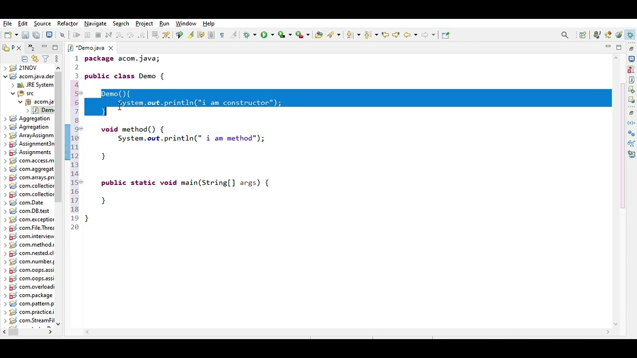Minimize the Package Explorer panel
The width and height of the screenshot is (637, 358).
pos(44,47)
